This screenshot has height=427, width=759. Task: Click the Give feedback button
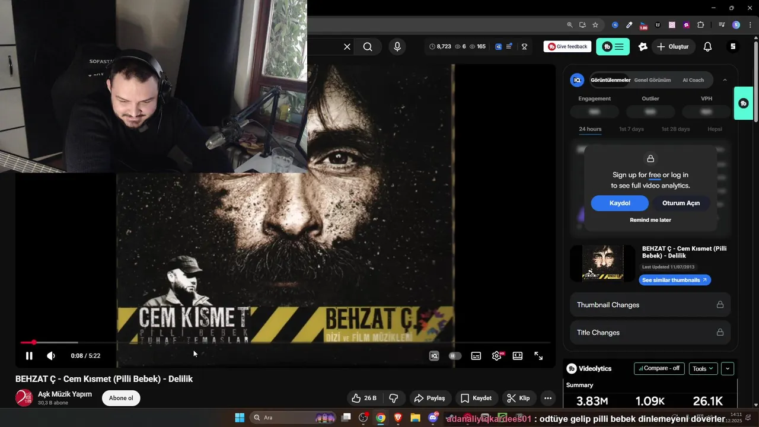point(567,47)
